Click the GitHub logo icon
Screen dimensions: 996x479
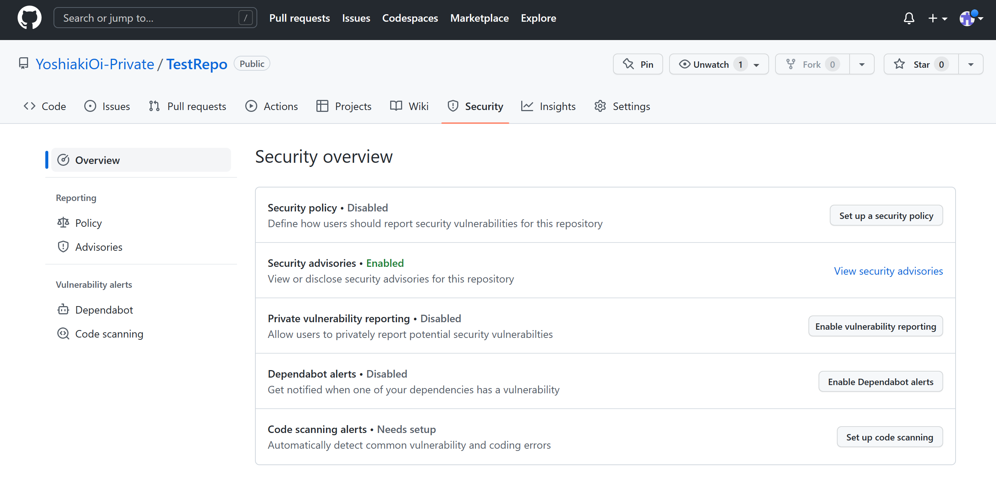(x=29, y=17)
